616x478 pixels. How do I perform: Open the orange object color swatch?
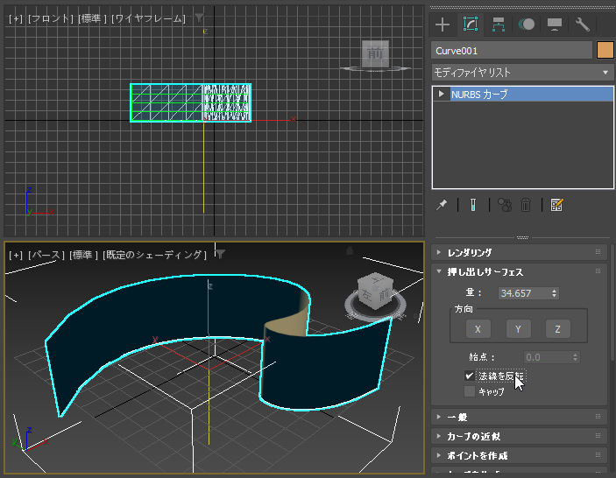point(605,51)
